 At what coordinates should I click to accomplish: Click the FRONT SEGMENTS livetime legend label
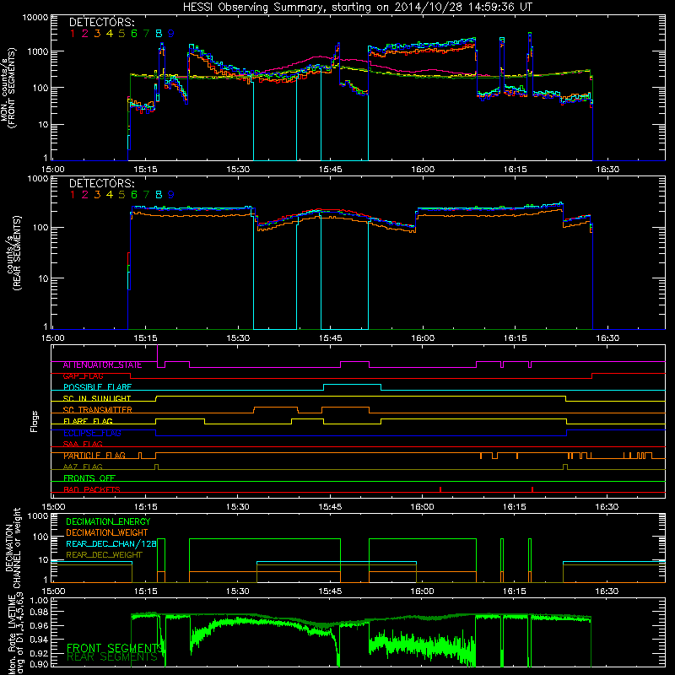tap(115, 647)
